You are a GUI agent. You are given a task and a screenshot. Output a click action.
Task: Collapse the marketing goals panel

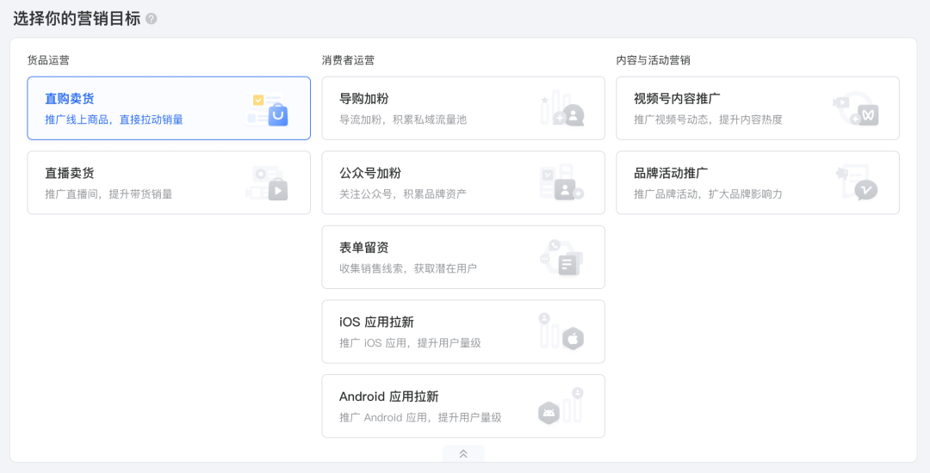[x=463, y=453]
